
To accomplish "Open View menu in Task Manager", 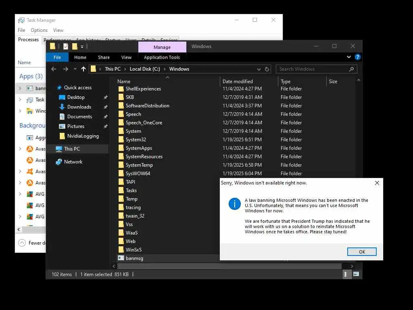I will (x=58, y=30).
